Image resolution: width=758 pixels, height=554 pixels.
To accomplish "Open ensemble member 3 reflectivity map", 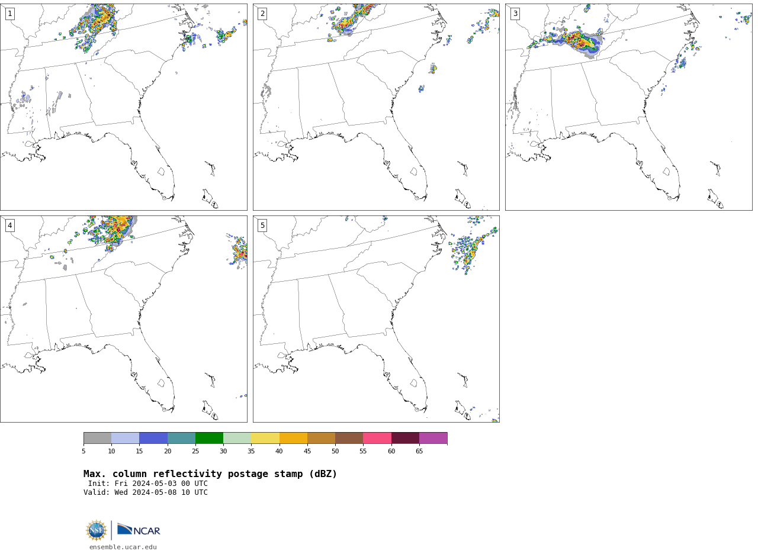I will coord(629,107).
